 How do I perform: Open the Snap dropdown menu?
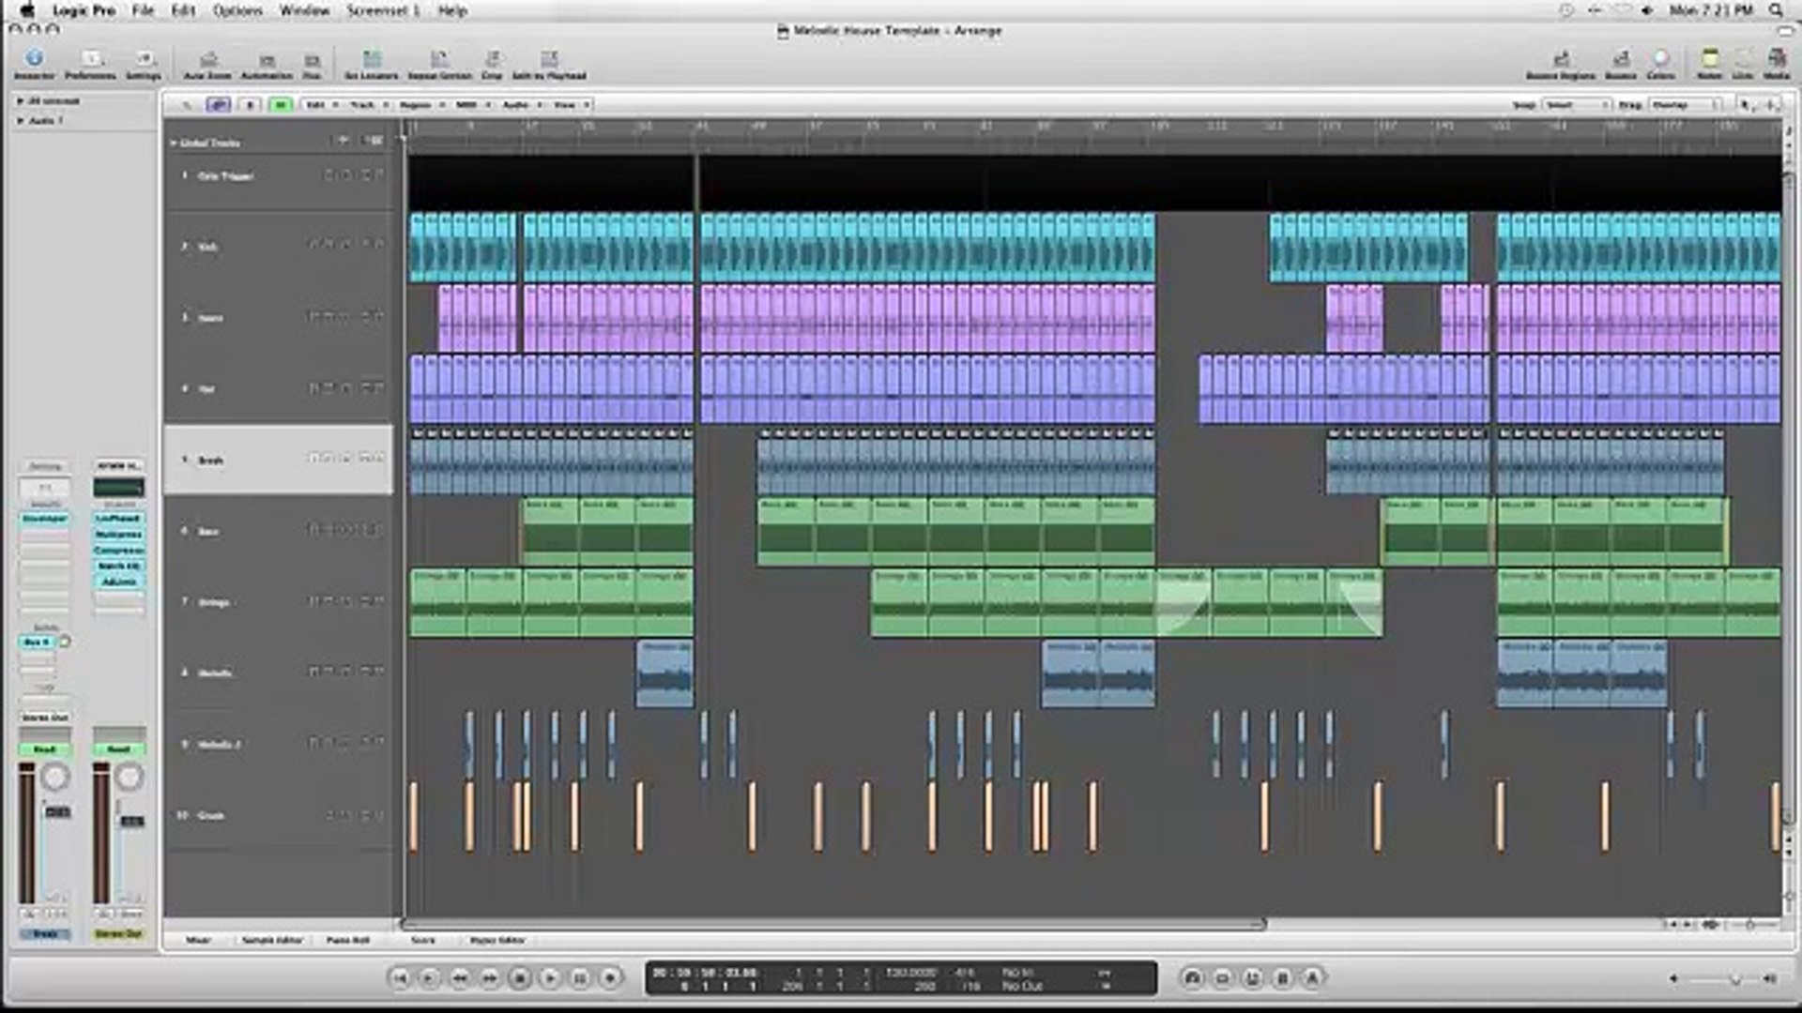tap(1577, 105)
